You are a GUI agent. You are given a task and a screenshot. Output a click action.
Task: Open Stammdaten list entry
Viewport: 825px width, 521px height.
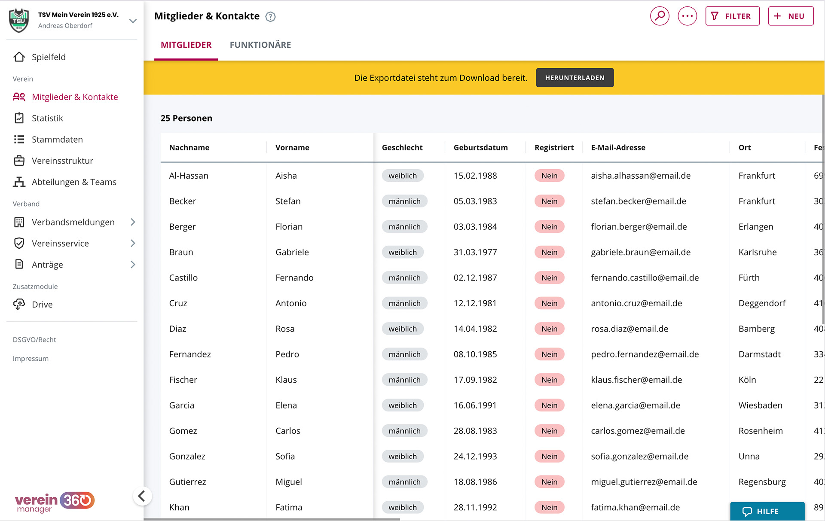click(x=57, y=140)
